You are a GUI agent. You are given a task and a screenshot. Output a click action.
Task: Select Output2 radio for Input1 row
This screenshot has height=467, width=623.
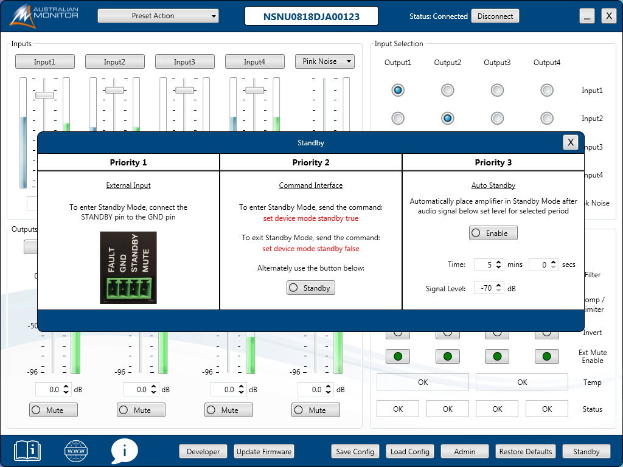click(x=447, y=91)
